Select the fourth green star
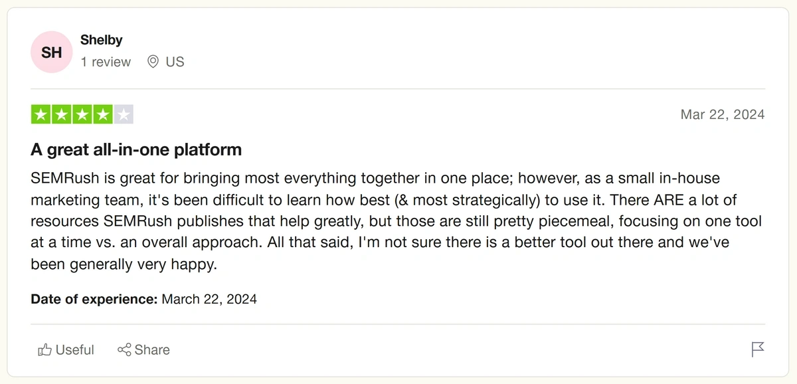This screenshot has height=384, width=797. point(104,114)
